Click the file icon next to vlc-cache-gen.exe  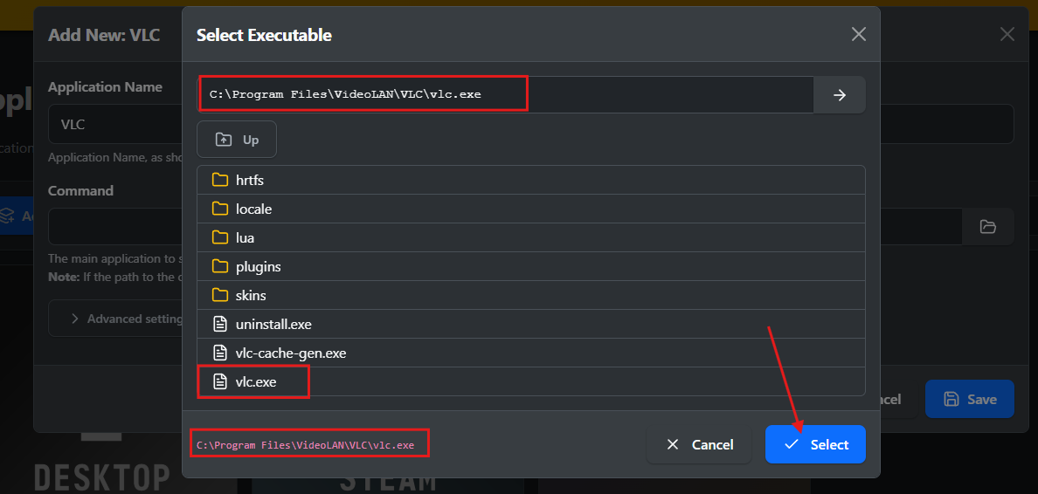point(220,353)
